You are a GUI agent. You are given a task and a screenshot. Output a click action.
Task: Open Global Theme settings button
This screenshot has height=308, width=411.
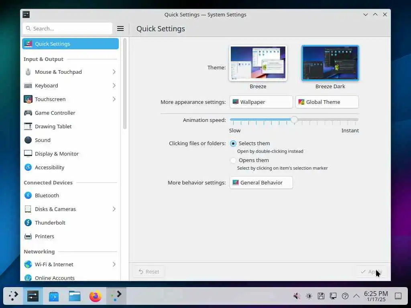pos(327,102)
